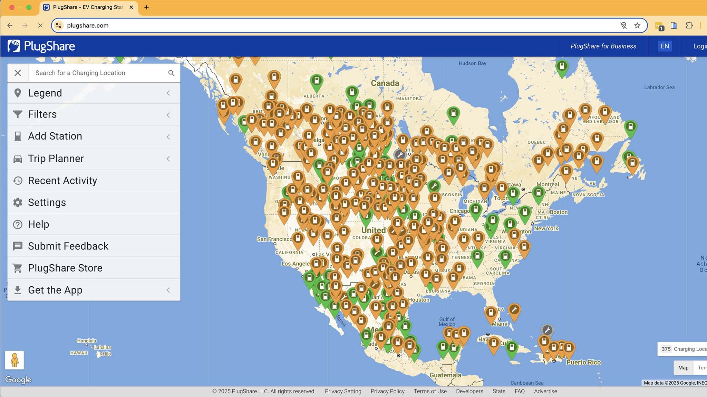This screenshot has height=397, width=707.
Task: Click the Recent Activity clock icon
Action: [18, 181]
